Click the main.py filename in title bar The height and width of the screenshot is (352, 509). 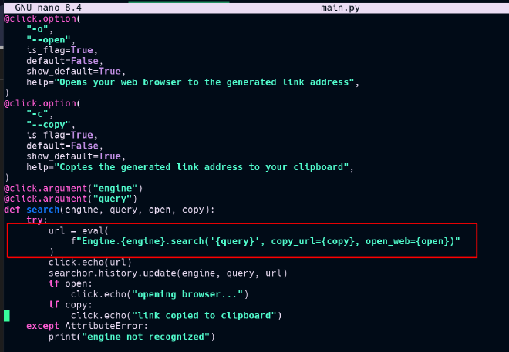[340, 8]
